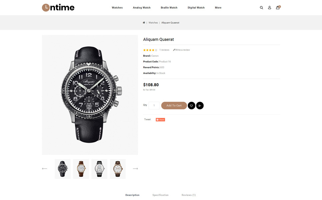Go to the home breadcrumb icon
322x200 pixels.
(144, 23)
